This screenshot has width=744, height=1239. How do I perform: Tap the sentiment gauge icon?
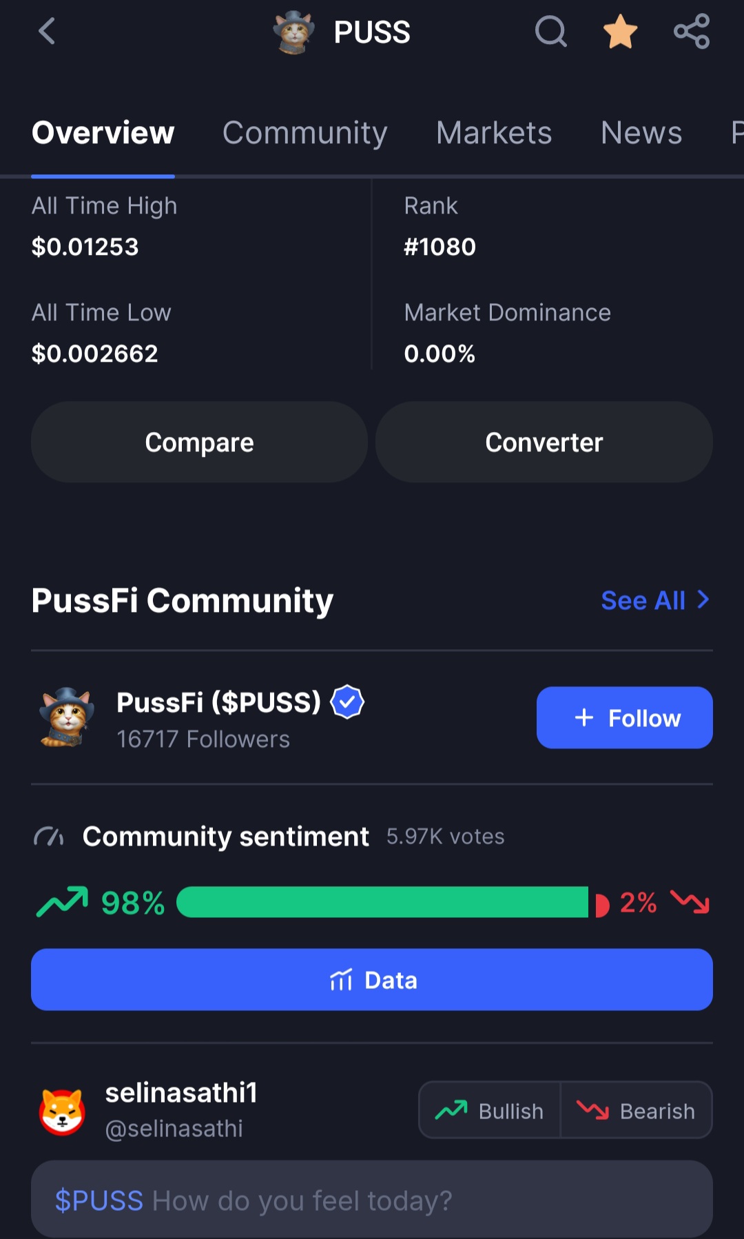click(x=49, y=837)
